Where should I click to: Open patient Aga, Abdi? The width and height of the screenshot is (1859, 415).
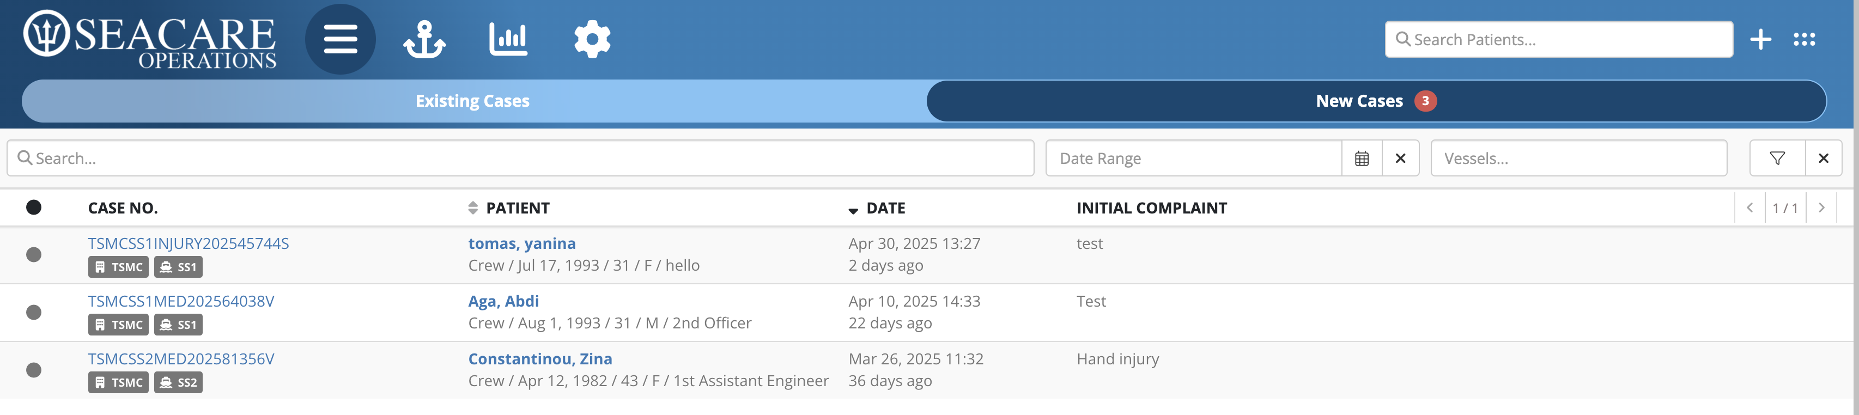(x=504, y=301)
